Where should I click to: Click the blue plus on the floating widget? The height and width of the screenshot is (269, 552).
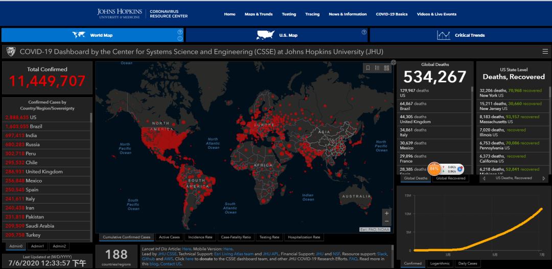[x=459, y=169]
